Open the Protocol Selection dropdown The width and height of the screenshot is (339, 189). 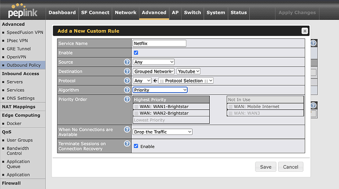(186, 81)
